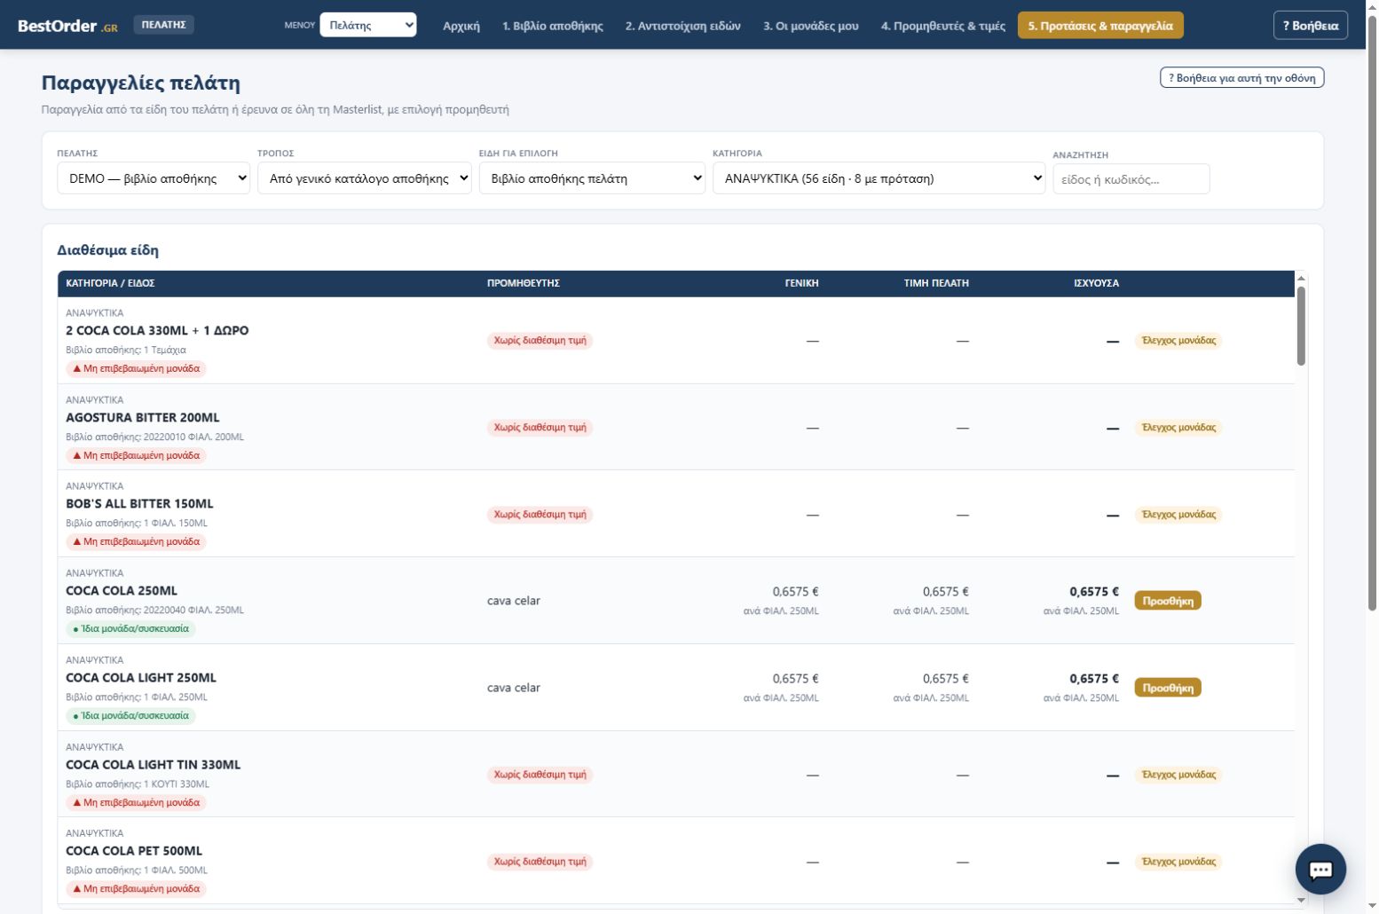Click Έλεγχος μονάδας for COCA COLA LIGHT TIN
The image size is (1379, 914).
pyautogui.click(x=1178, y=775)
